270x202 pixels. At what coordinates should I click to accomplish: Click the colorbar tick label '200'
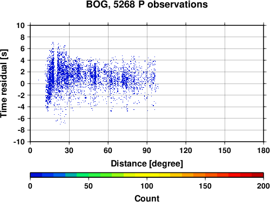[264, 186]
